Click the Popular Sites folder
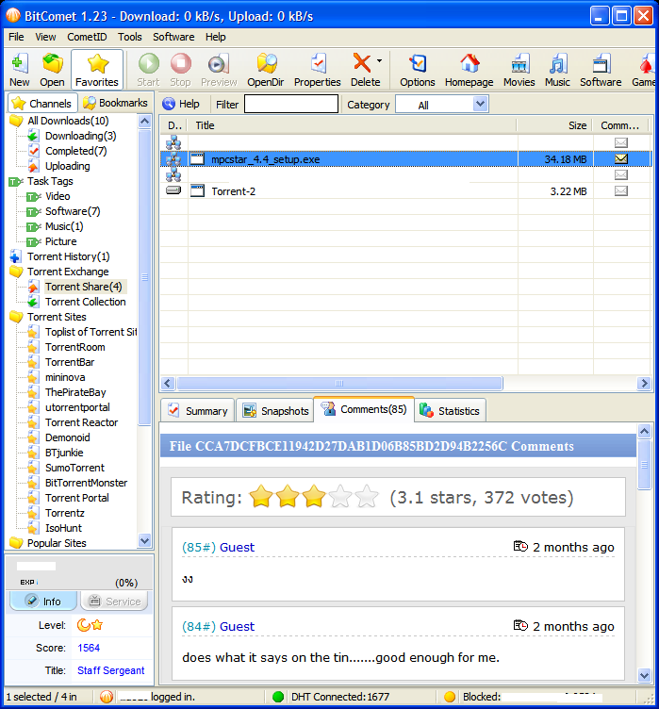Screen dimensions: 659x709 [57, 543]
